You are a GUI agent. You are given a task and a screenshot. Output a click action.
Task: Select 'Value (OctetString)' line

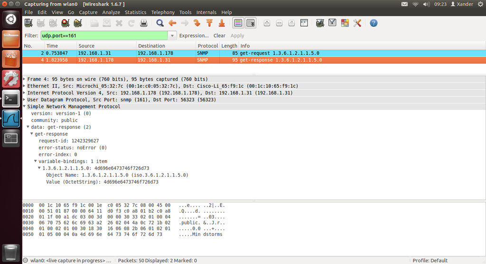pos(102,182)
